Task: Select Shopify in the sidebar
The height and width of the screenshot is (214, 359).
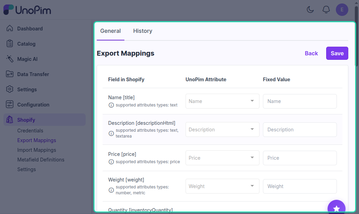Action: tap(45, 120)
